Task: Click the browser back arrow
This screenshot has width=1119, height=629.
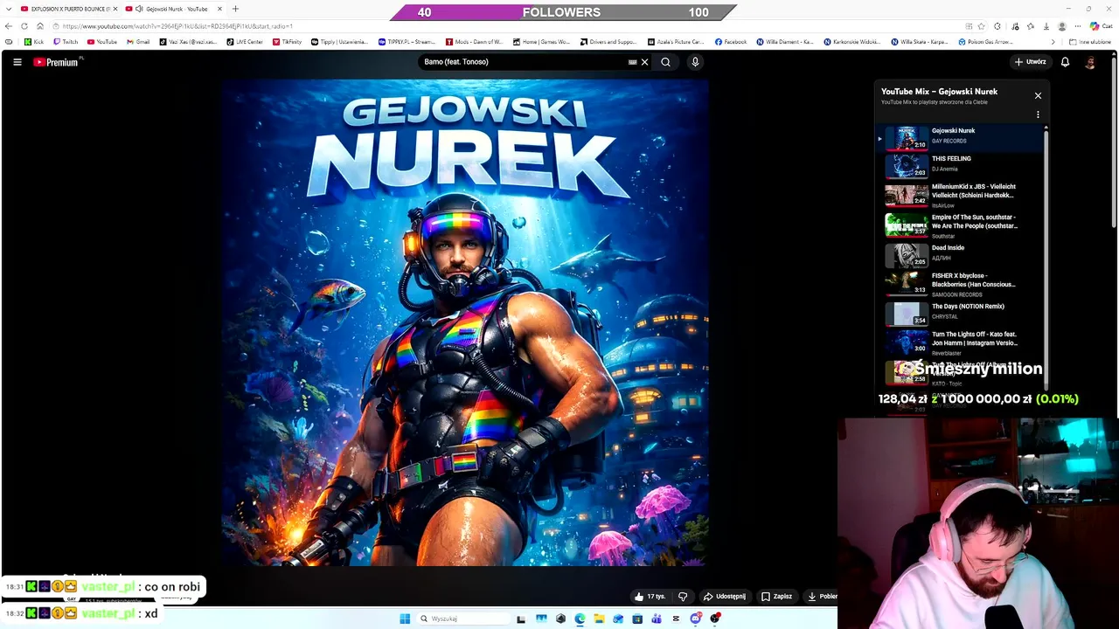Action: [9, 26]
